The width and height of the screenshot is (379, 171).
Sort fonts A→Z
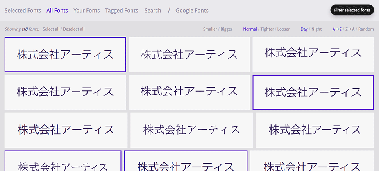337,29
